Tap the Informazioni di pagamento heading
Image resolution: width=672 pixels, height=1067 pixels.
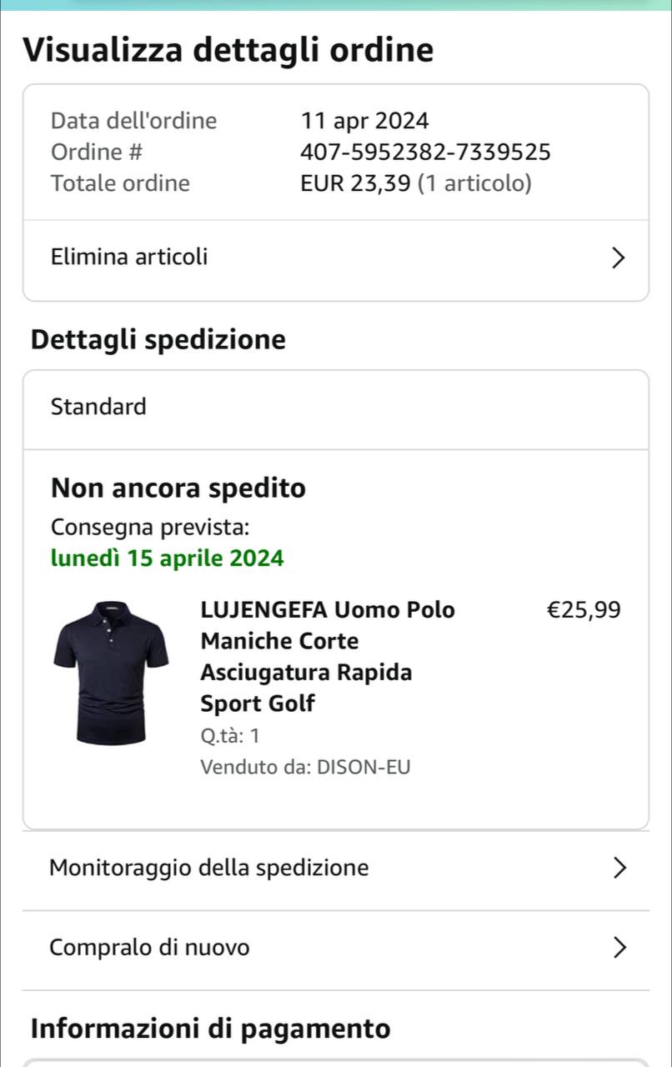210,1029
